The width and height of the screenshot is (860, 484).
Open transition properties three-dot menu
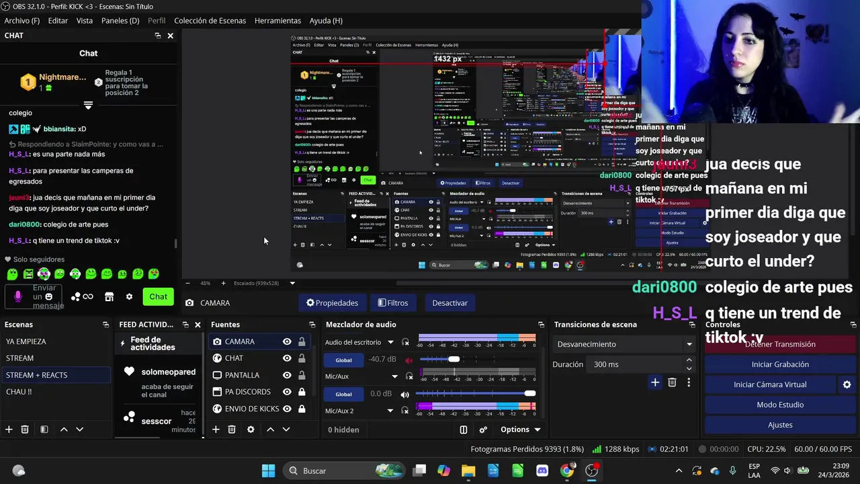pyautogui.click(x=689, y=382)
